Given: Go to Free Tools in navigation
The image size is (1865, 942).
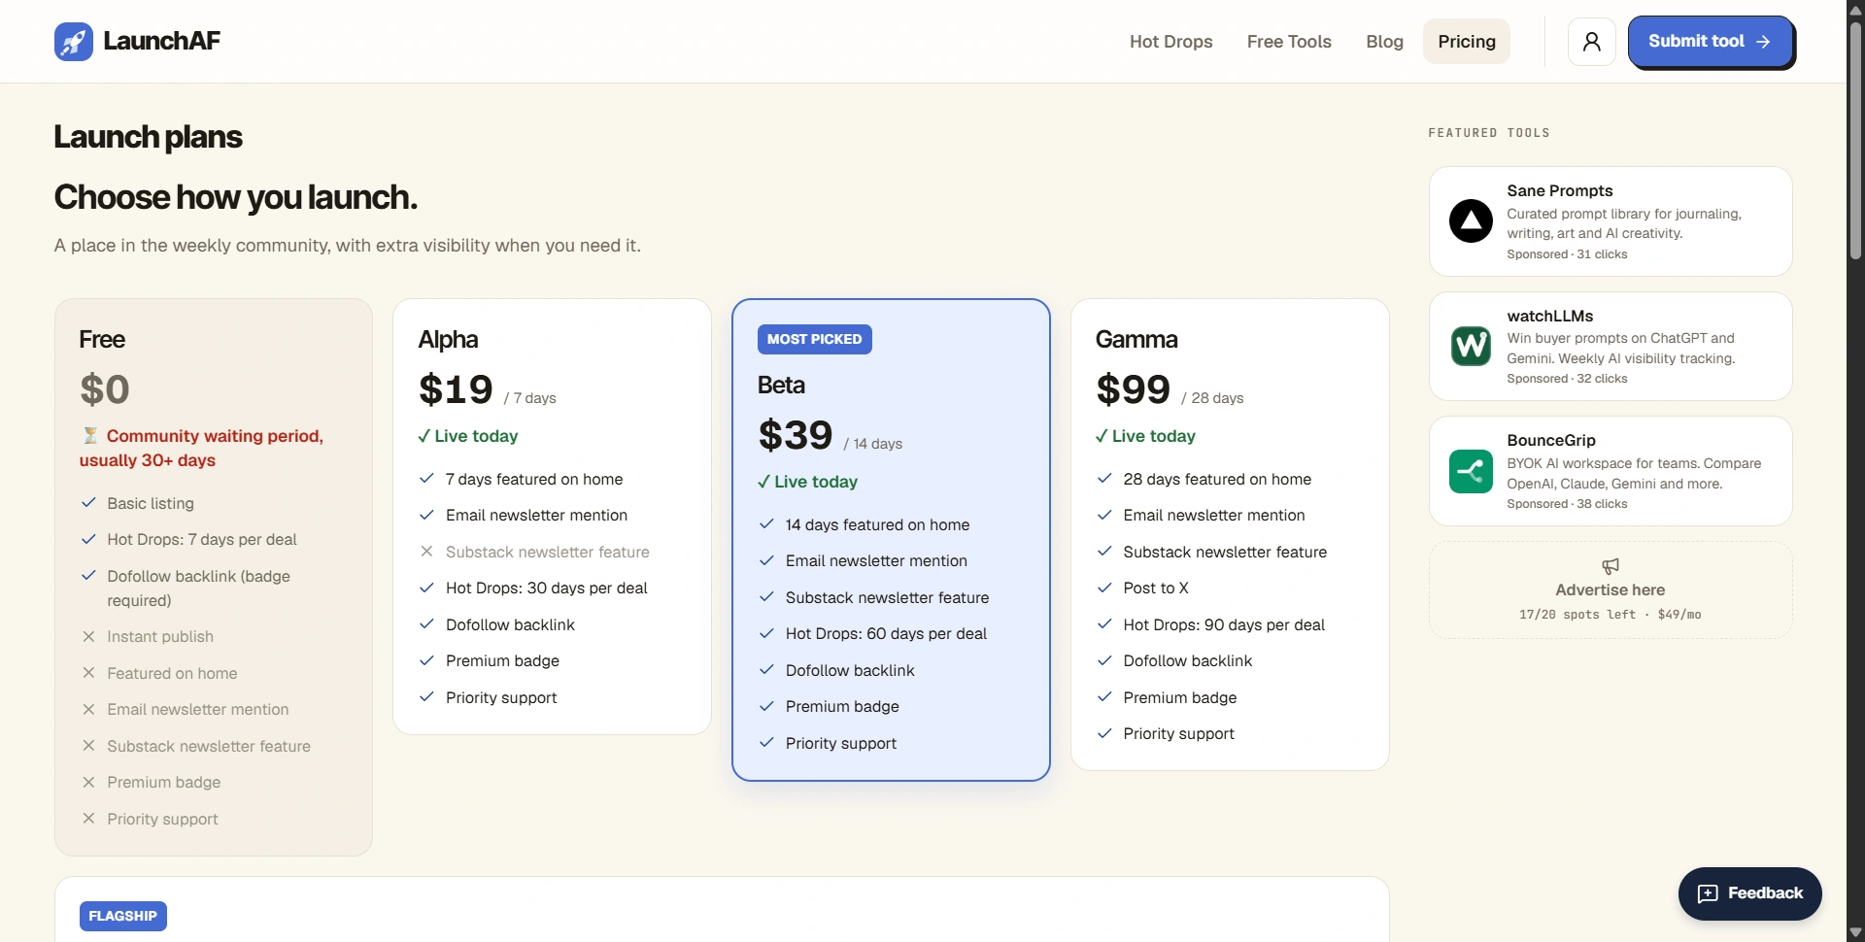Looking at the screenshot, I should coord(1289,42).
